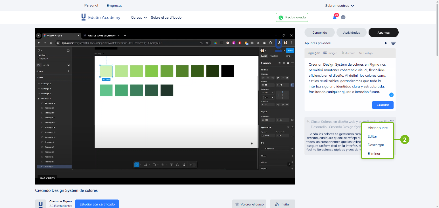Add an image to the note

click(331, 53)
